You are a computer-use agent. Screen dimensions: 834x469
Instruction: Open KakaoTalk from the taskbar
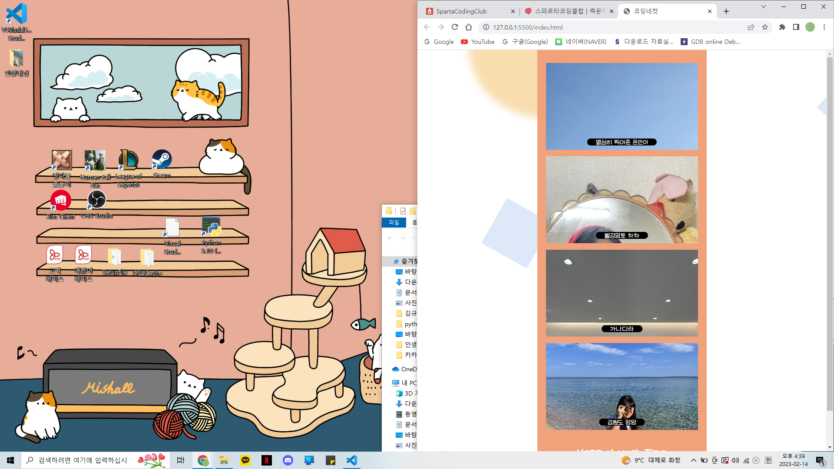pyautogui.click(x=245, y=460)
